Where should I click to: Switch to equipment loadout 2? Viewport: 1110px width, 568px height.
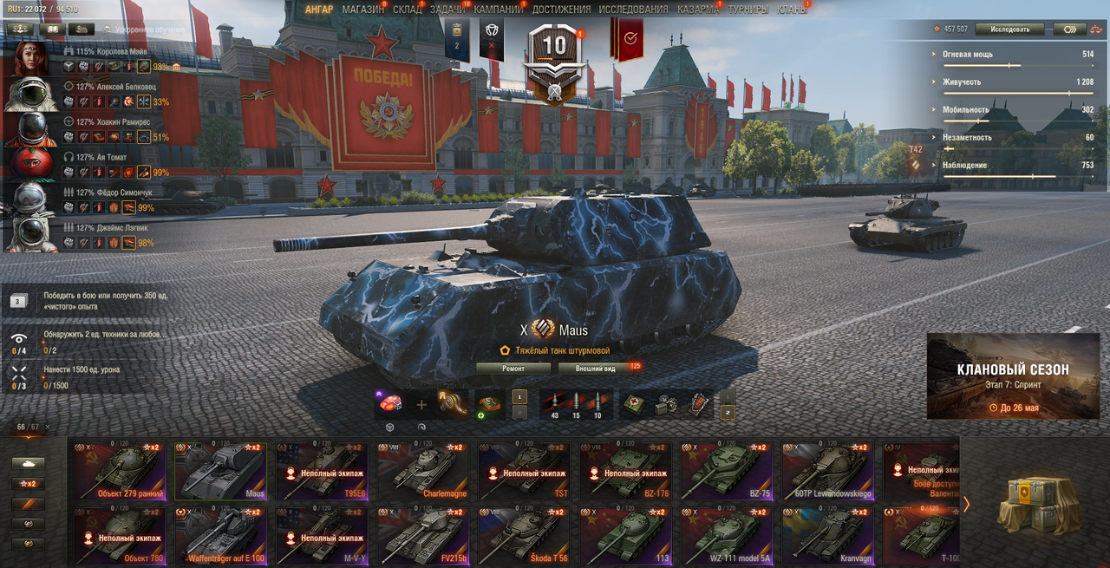click(x=519, y=412)
